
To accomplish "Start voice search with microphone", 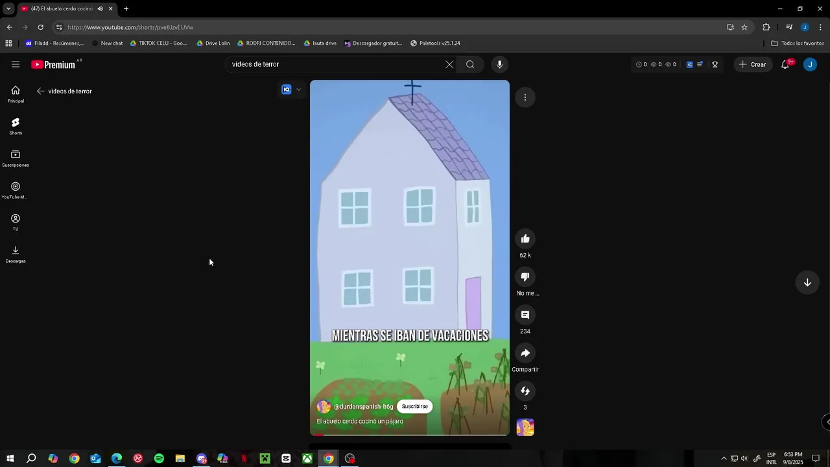I will click(499, 64).
